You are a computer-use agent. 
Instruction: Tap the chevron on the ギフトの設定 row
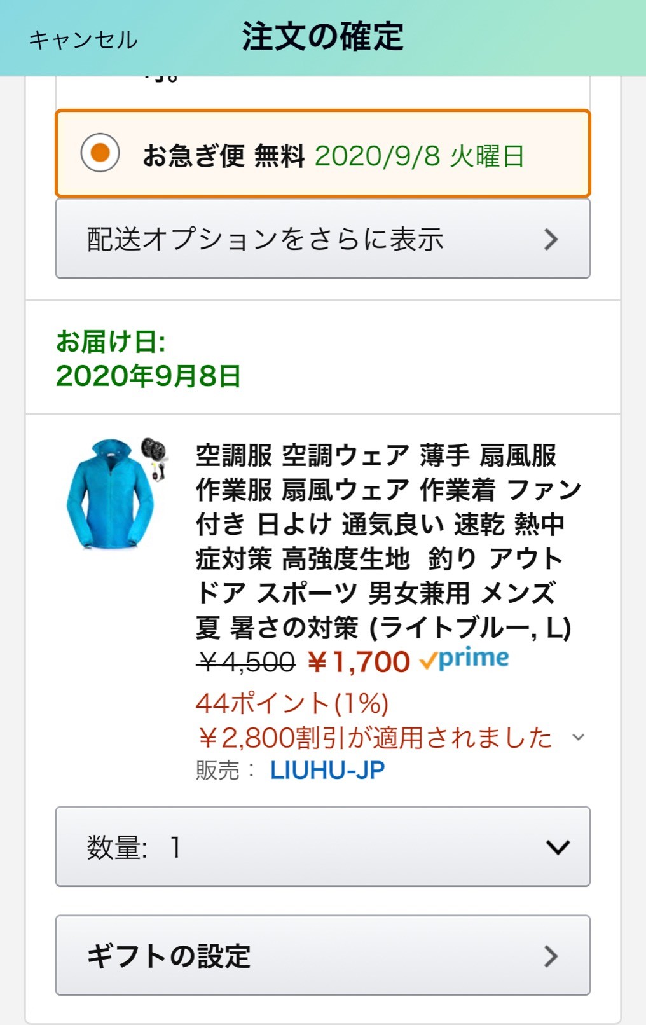551,956
